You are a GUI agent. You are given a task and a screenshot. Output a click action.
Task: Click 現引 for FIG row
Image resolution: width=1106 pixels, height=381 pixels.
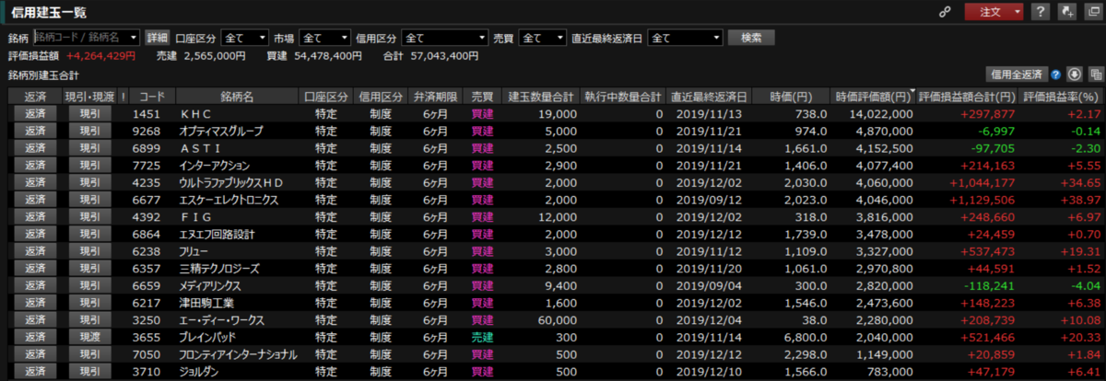click(90, 217)
